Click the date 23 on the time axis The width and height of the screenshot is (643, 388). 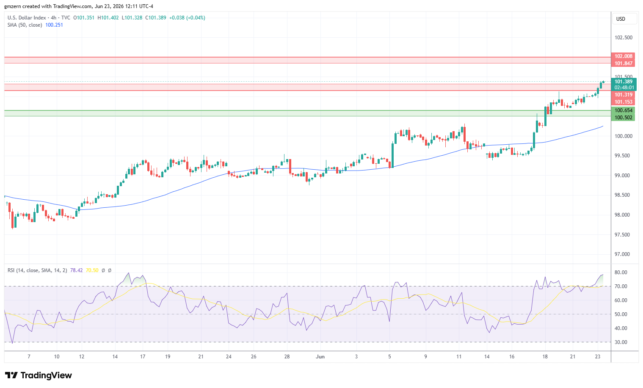[598, 357]
